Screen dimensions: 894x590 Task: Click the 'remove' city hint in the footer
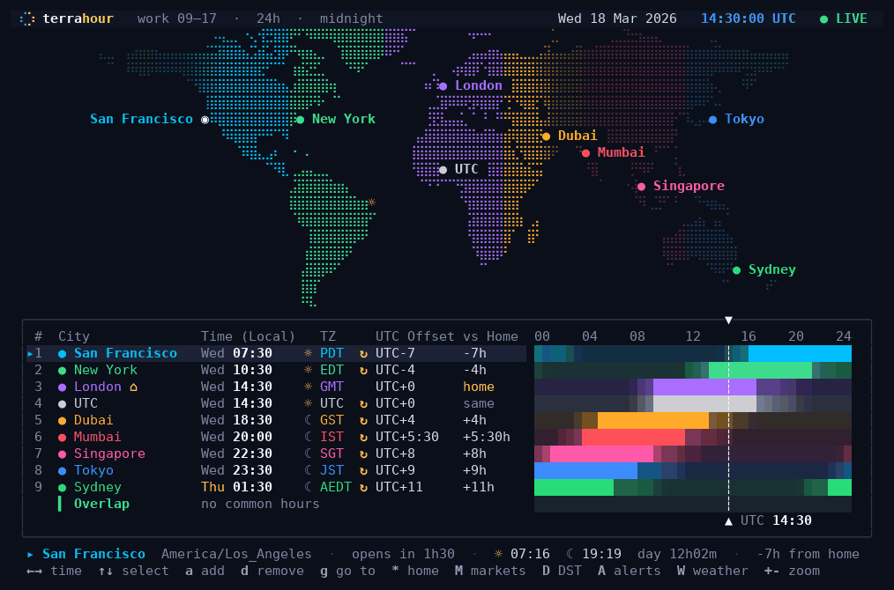[x=272, y=571]
